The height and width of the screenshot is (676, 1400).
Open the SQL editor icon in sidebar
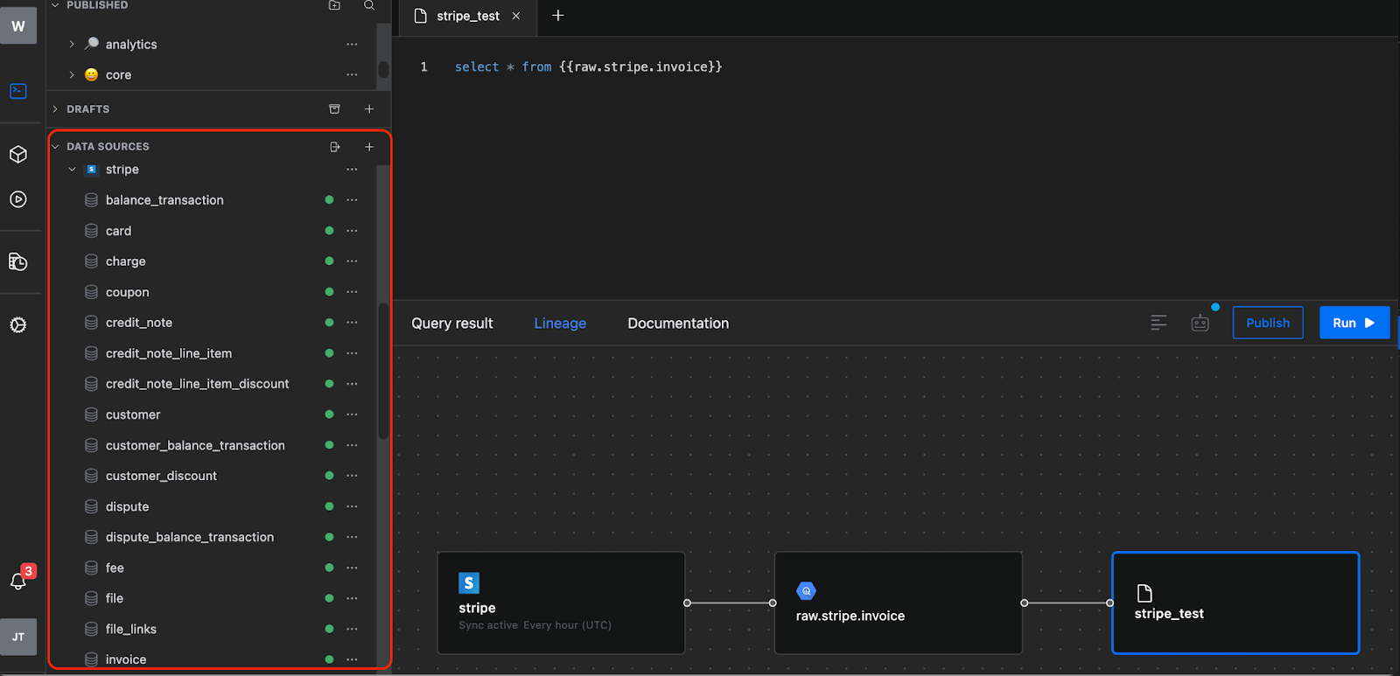point(18,91)
